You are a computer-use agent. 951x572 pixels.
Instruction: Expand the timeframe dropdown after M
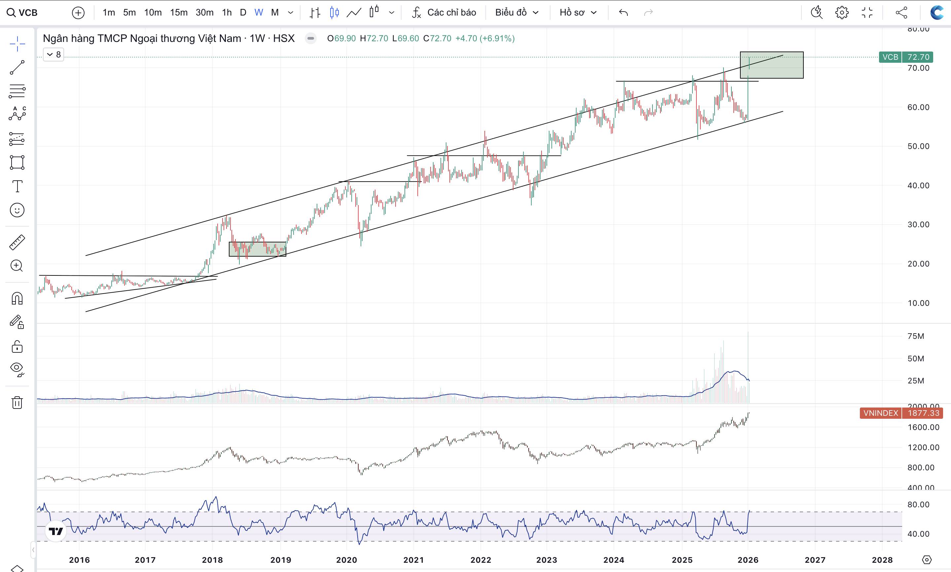pos(291,13)
